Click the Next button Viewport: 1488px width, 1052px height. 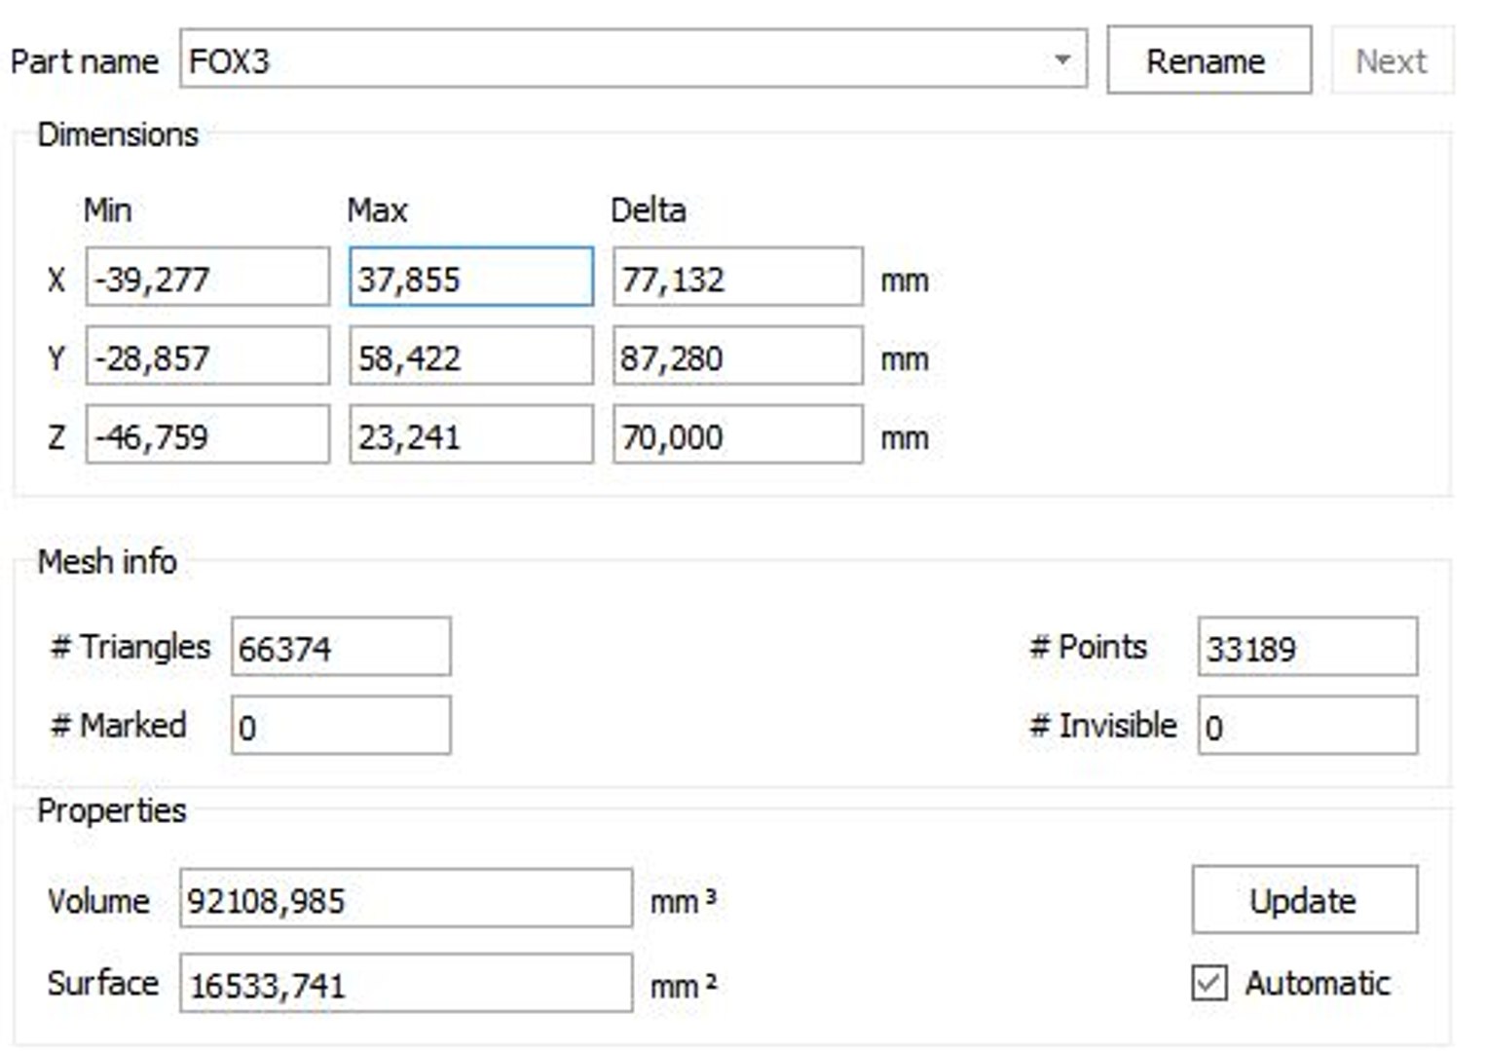click(1391, 60)
